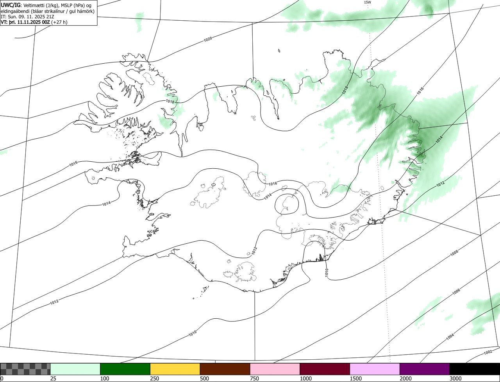Click the 1010 label on the southeast coast
Viewport: 500px width, 382px height.
click(327, 273)
